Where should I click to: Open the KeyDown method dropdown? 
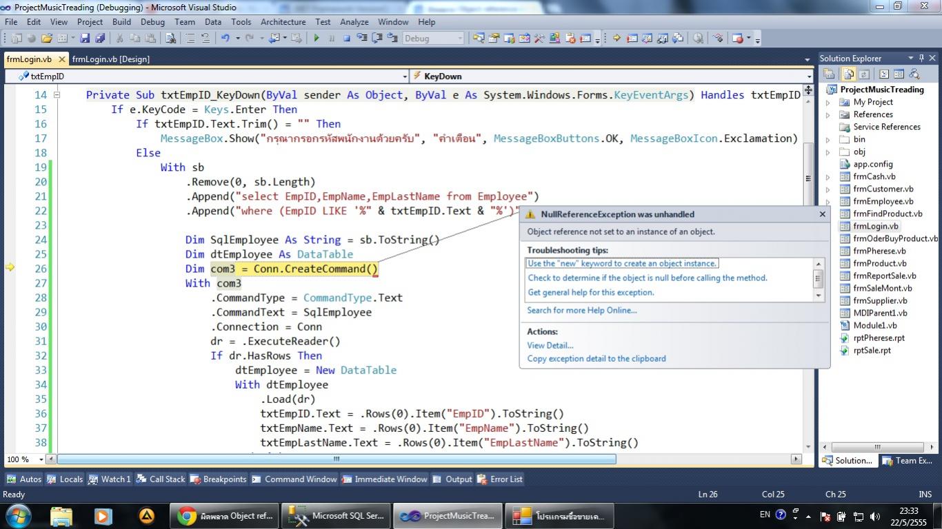click(809, 76)
